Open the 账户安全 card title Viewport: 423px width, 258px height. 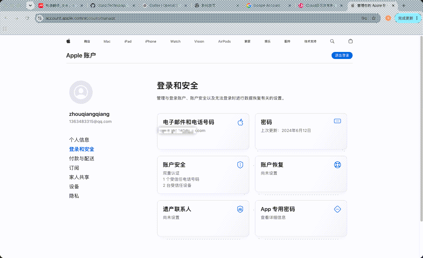coord(174,165)
